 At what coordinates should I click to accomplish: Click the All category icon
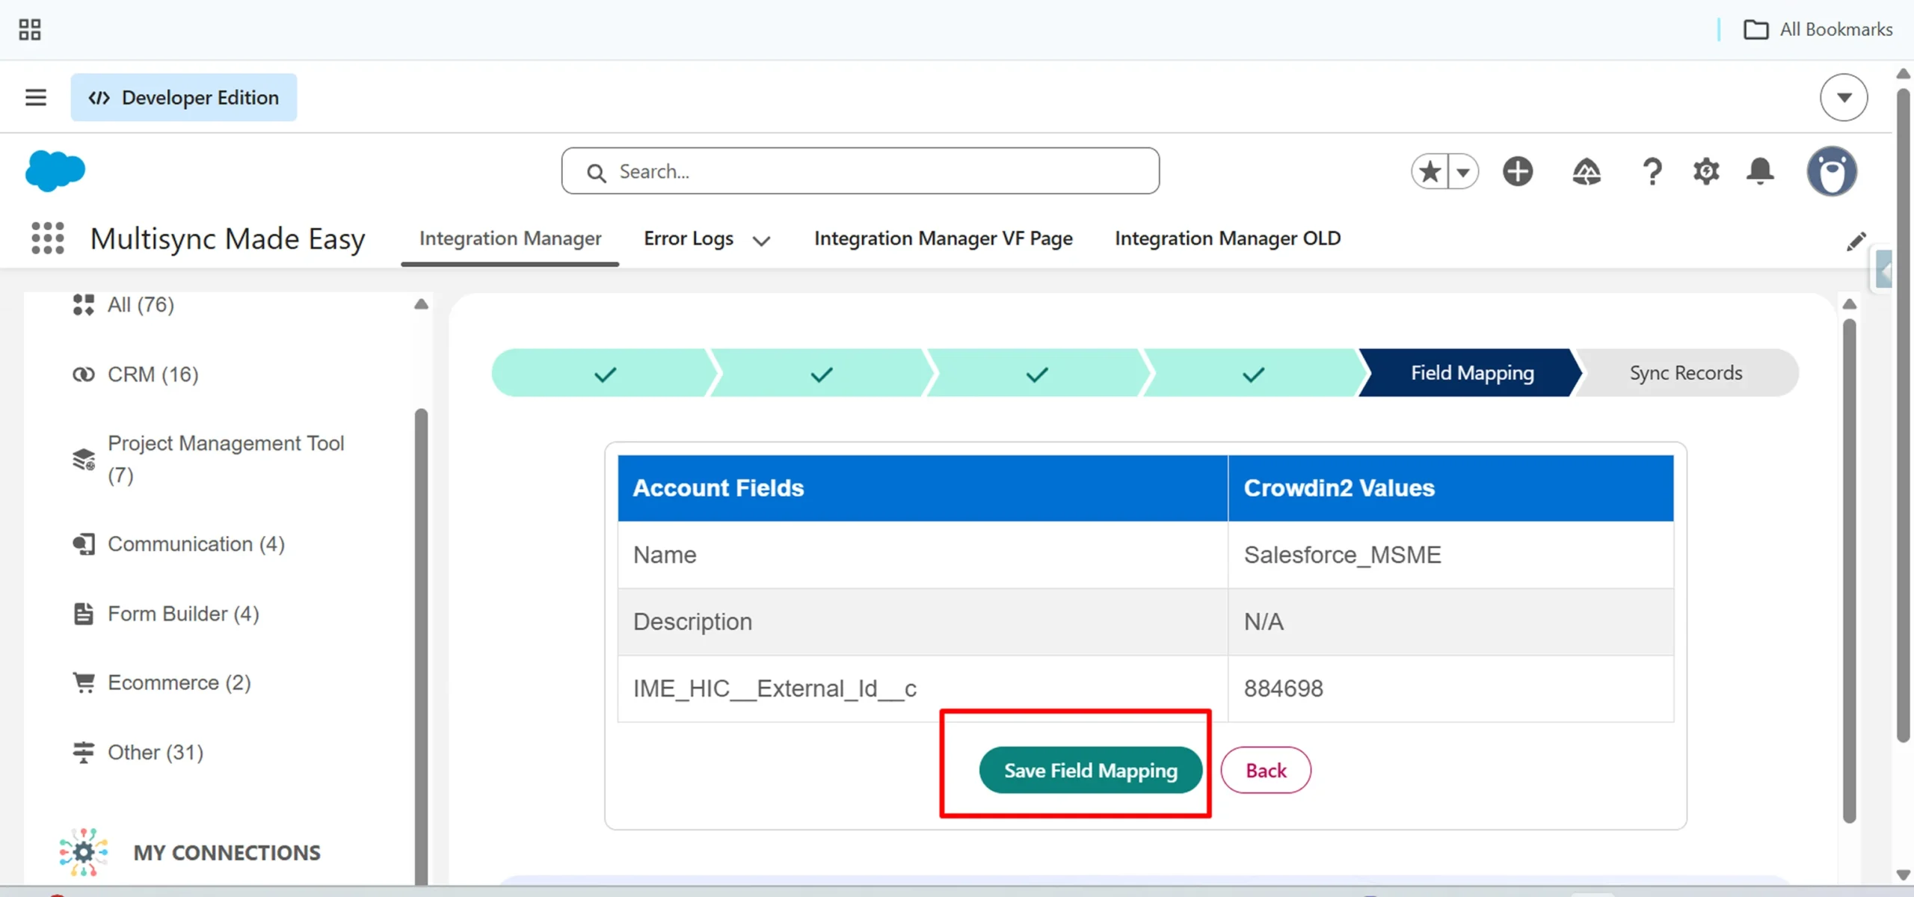(x=83, y=305)
